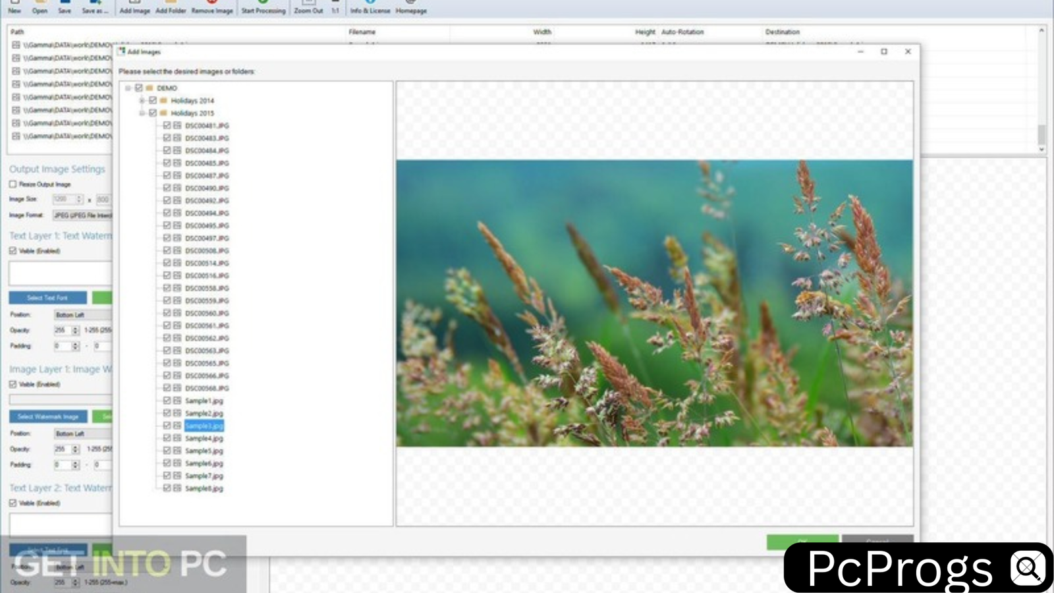This screenshot has height=593, width=1054.
Task: Click the image file icon of Sample5.jpg
Action: (x=177, y=451)
